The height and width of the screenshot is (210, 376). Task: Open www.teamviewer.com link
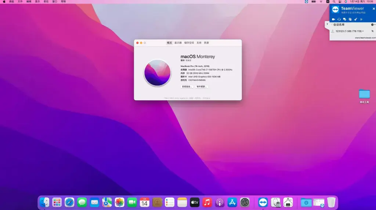(x=365, y=38)
